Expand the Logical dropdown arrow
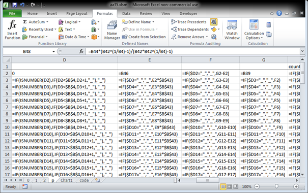 point(79,22)
